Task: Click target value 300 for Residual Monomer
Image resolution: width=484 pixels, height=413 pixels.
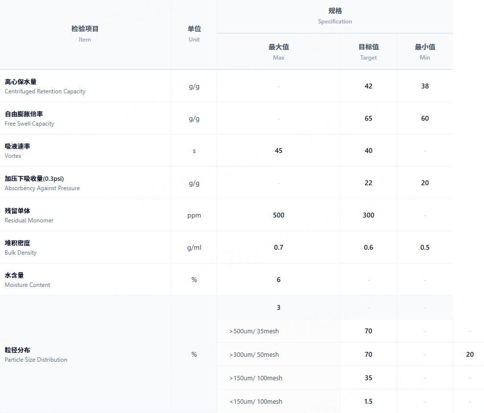Action: pos(369,215)
